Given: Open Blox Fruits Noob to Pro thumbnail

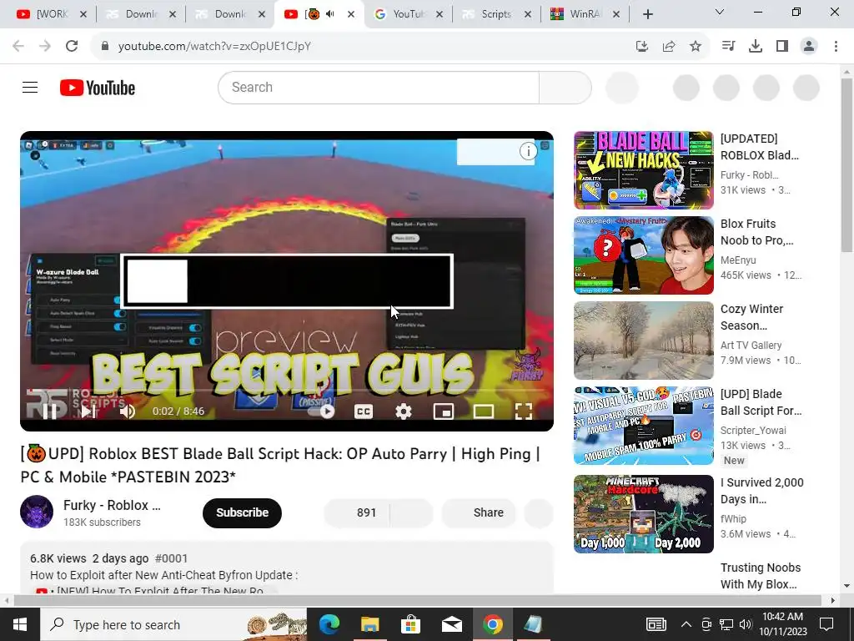Looking at the screenshot, I should [x=643, y=255].
